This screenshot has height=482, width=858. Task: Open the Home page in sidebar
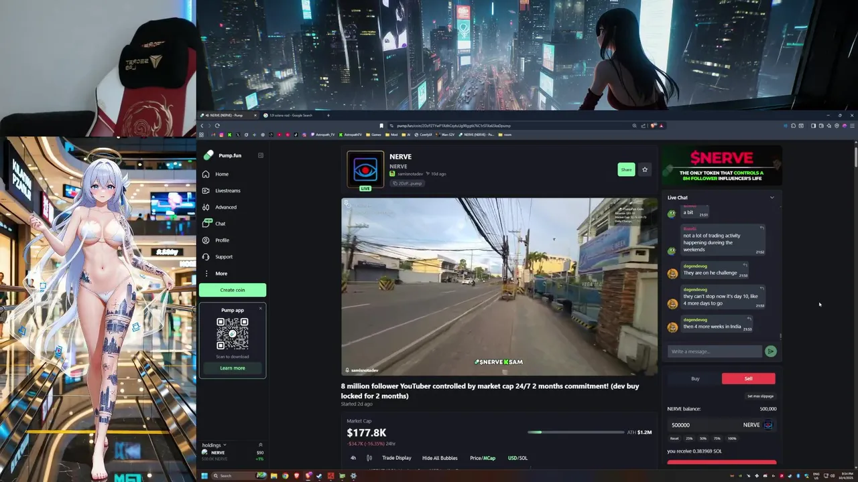tap(221, 174)
